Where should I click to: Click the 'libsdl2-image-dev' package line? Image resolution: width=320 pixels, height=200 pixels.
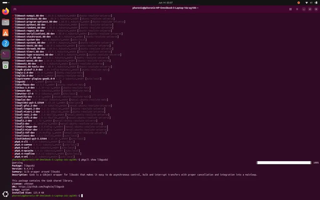click(60, 127)
